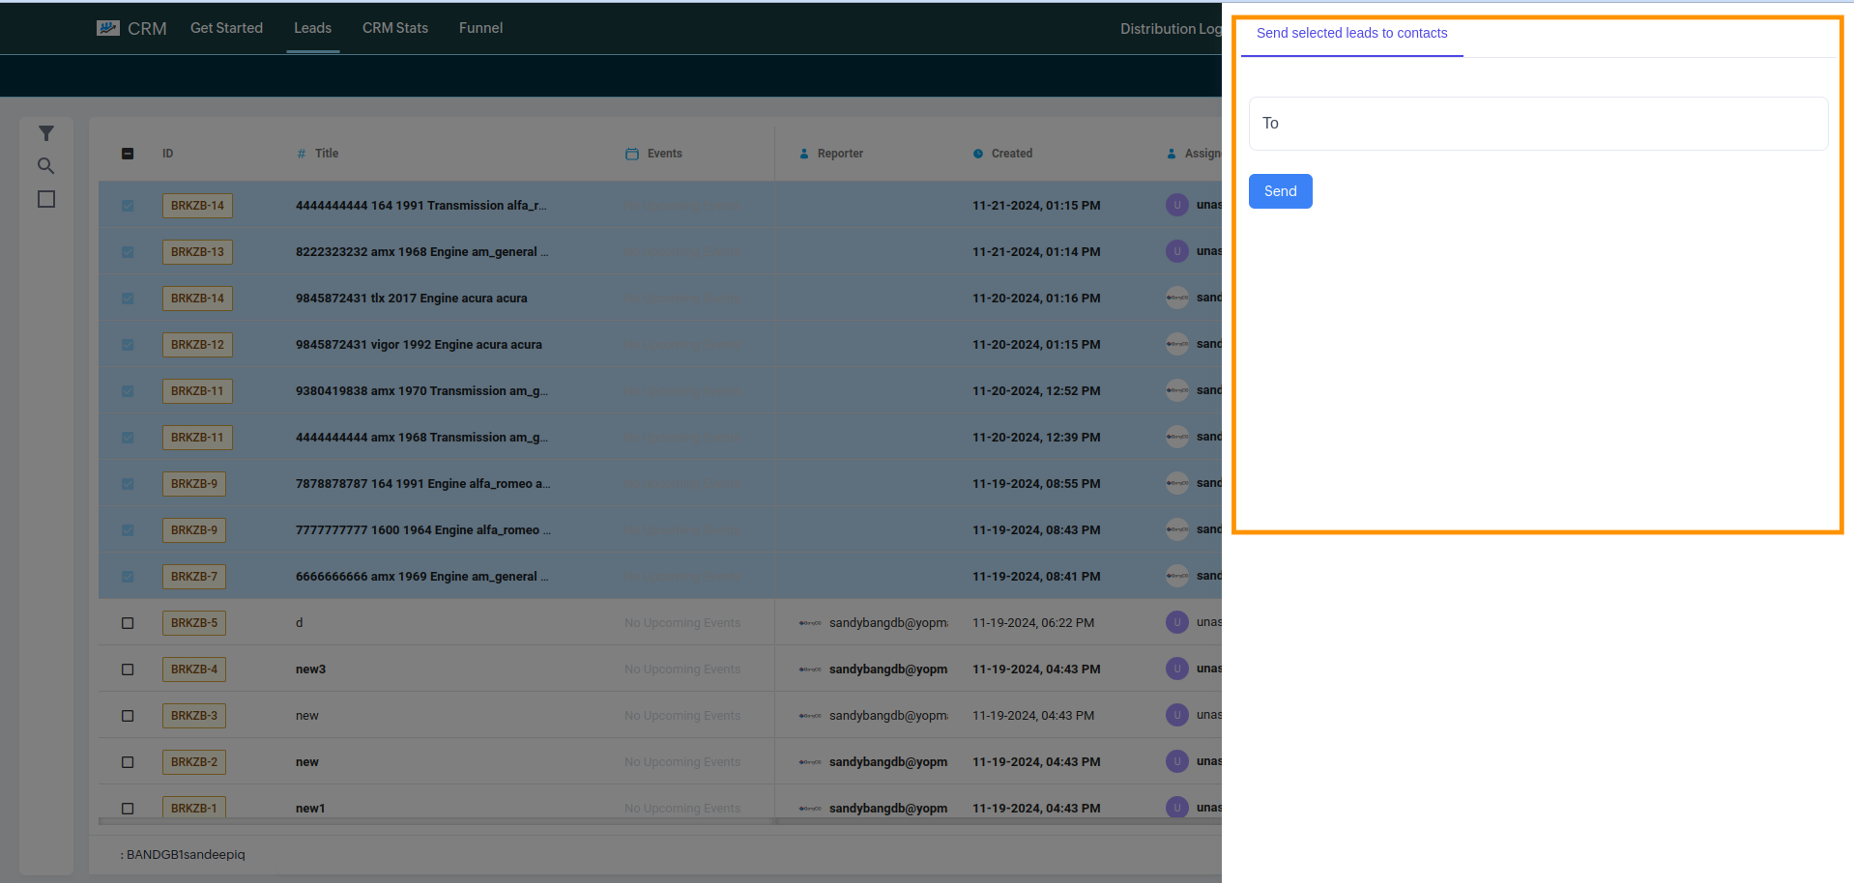Click assignee avatar for row BRKZB-2

(1177, 761)
